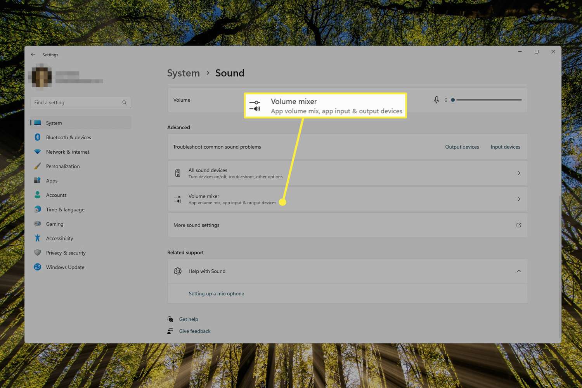
Task: Select Network & internet in sidebar
Action: (68, 152)
